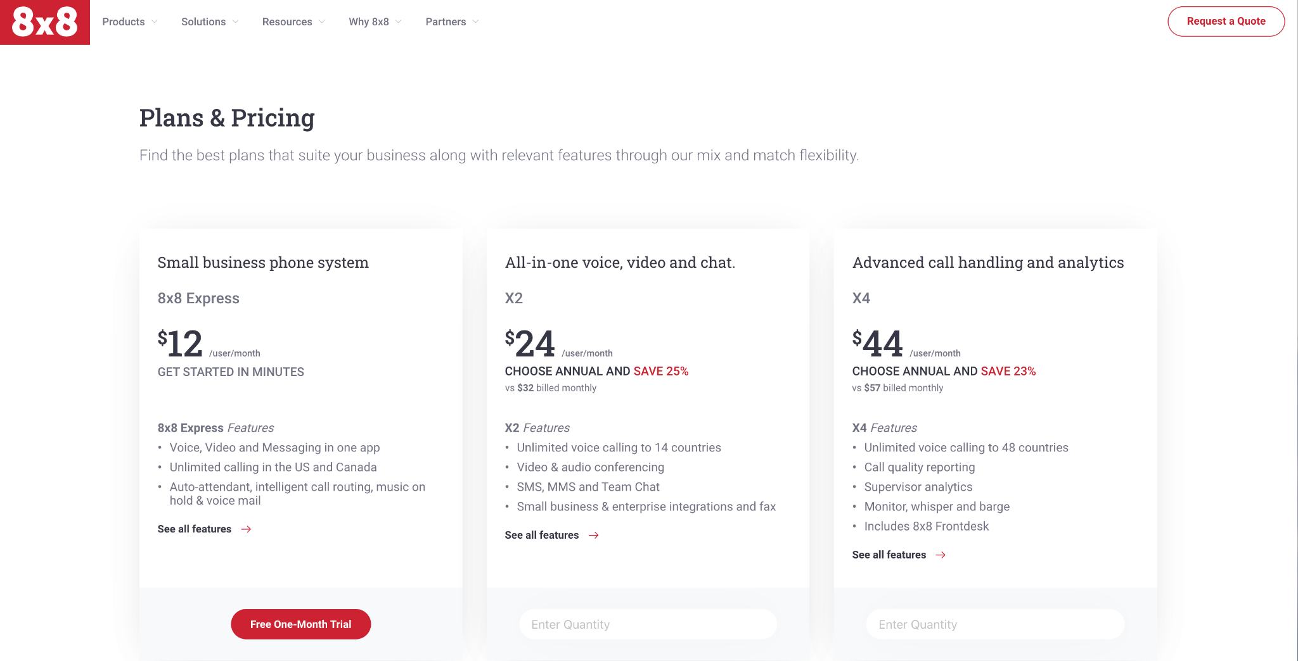
Task: Click 'Supervisor analytics' feature
Action: (x=918, y=487)
